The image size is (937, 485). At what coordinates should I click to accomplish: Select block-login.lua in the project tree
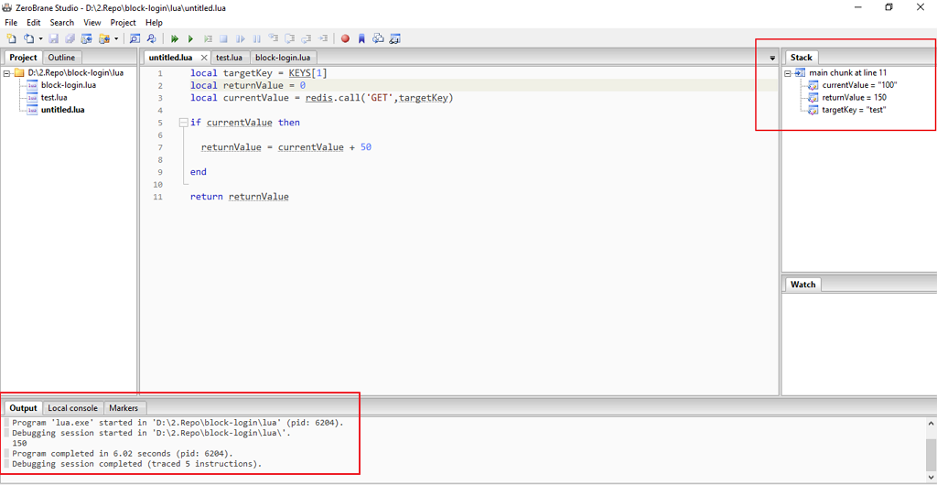coord(68,85)
